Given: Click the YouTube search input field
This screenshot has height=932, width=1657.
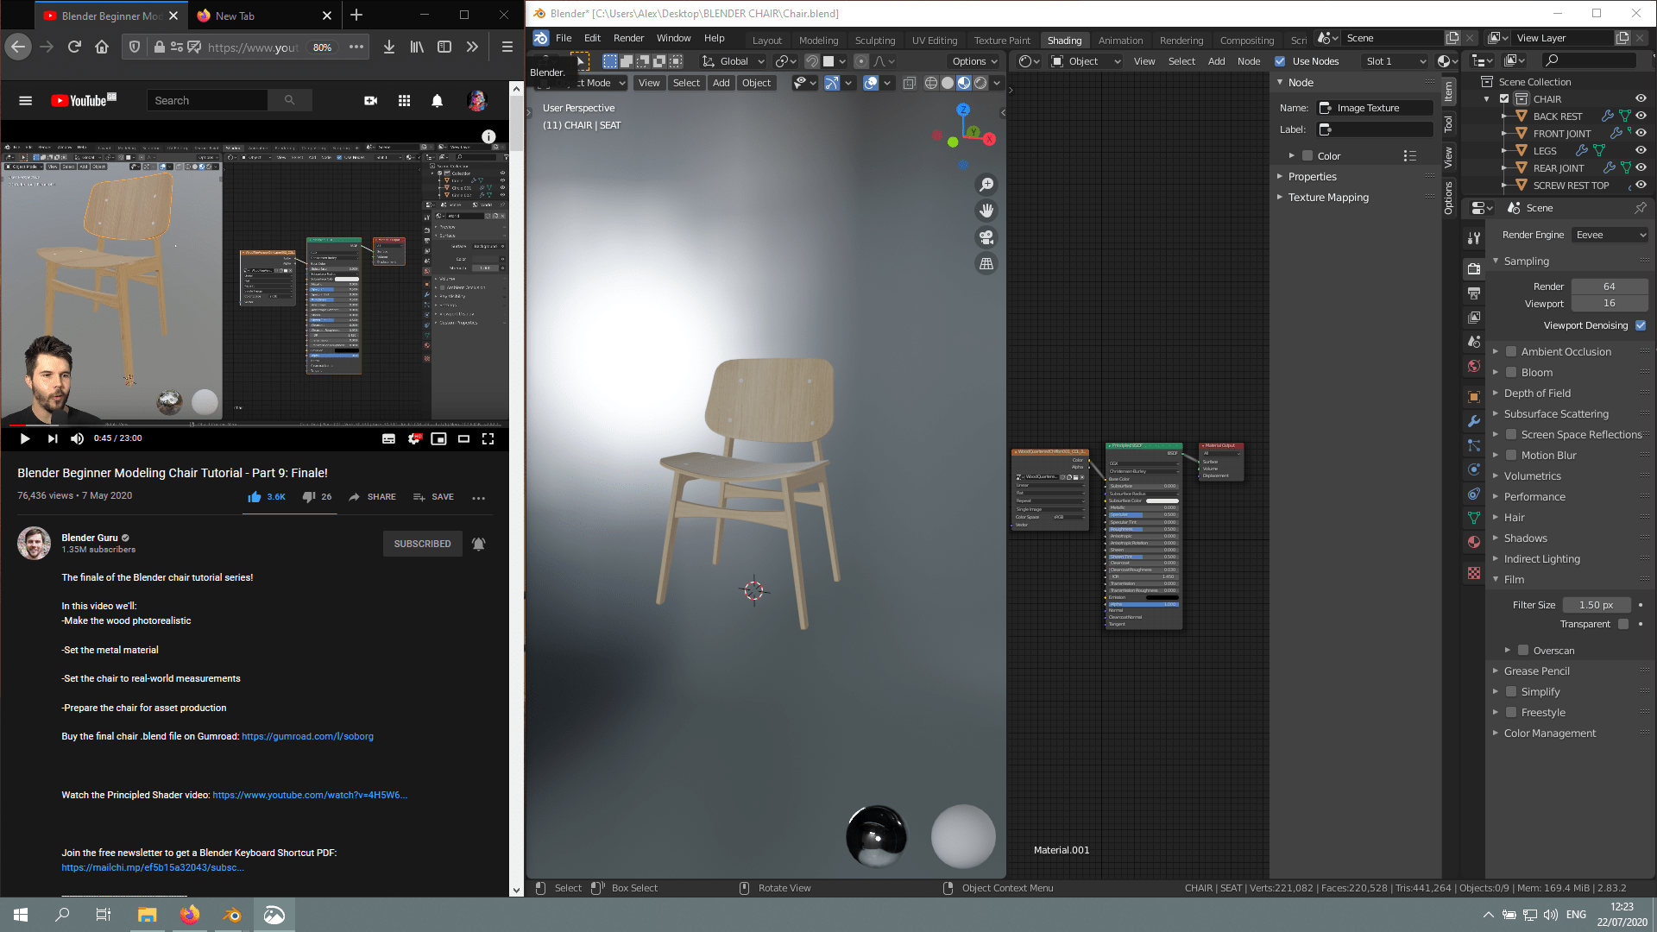Looking at the screenshot, I should 207,100.
